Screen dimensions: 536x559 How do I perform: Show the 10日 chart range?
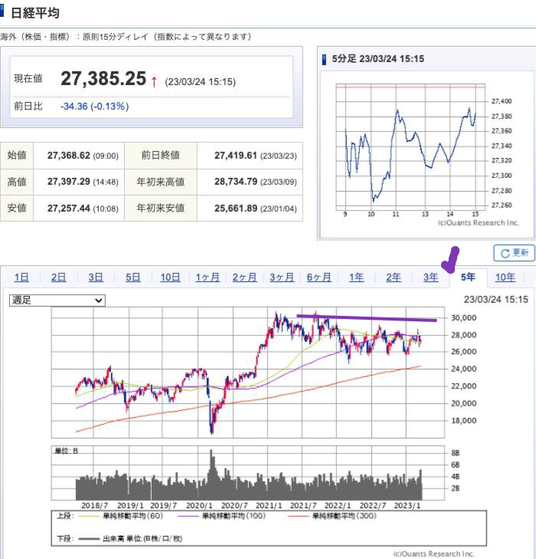[170, 277]
